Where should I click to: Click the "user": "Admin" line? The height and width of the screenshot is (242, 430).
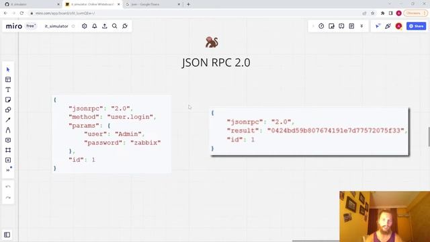tap(114, 134)
